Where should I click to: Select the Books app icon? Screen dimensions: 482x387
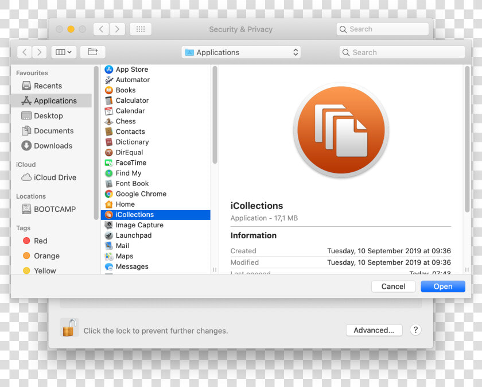pyautogui.click(x=109, y=90)
